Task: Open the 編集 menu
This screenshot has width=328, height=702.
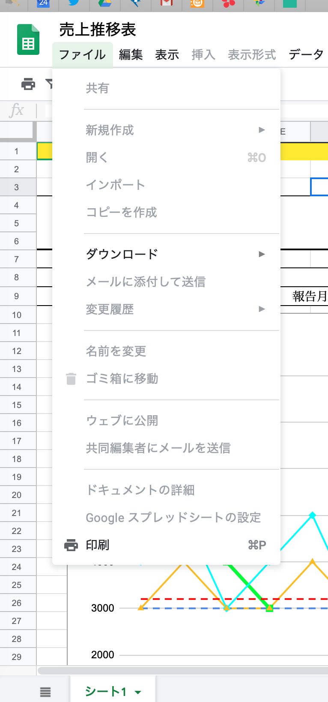Action: tap(131, 55)
